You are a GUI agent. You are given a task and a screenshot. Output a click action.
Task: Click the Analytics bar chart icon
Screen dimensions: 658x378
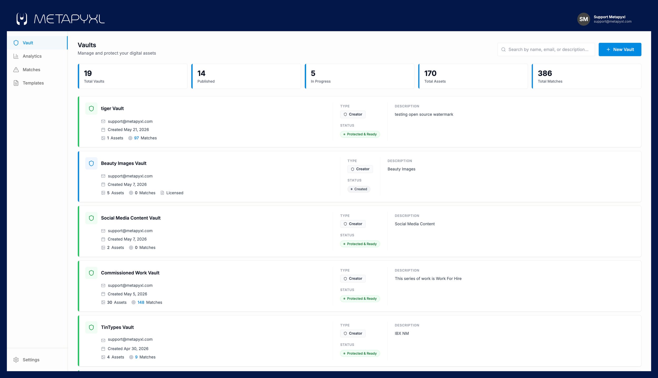16,56
